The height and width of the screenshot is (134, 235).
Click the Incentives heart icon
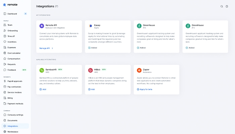5,42
